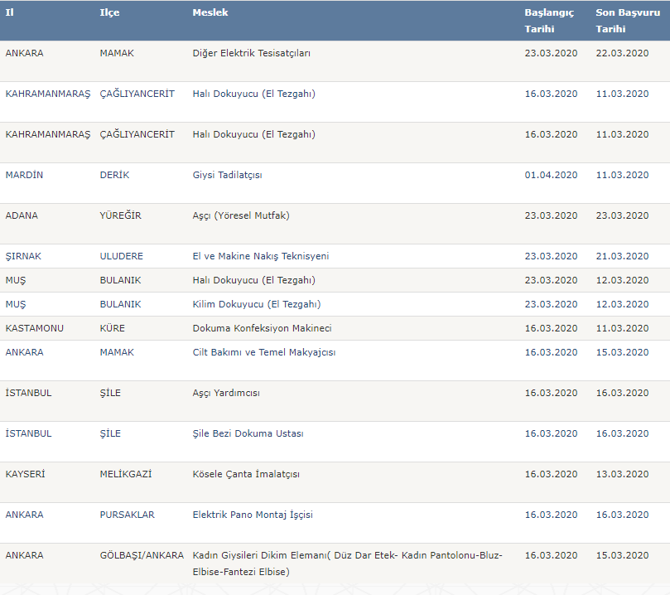Open Dokuma Konfeksiyon Makineci listing
Image resolution: width=670 pixels, height=595 pixels.
tap(262, 328)
